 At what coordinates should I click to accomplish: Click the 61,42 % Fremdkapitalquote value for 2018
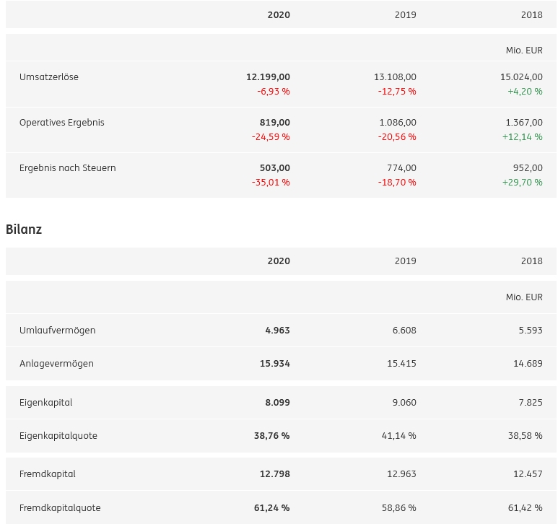point(525,508)
